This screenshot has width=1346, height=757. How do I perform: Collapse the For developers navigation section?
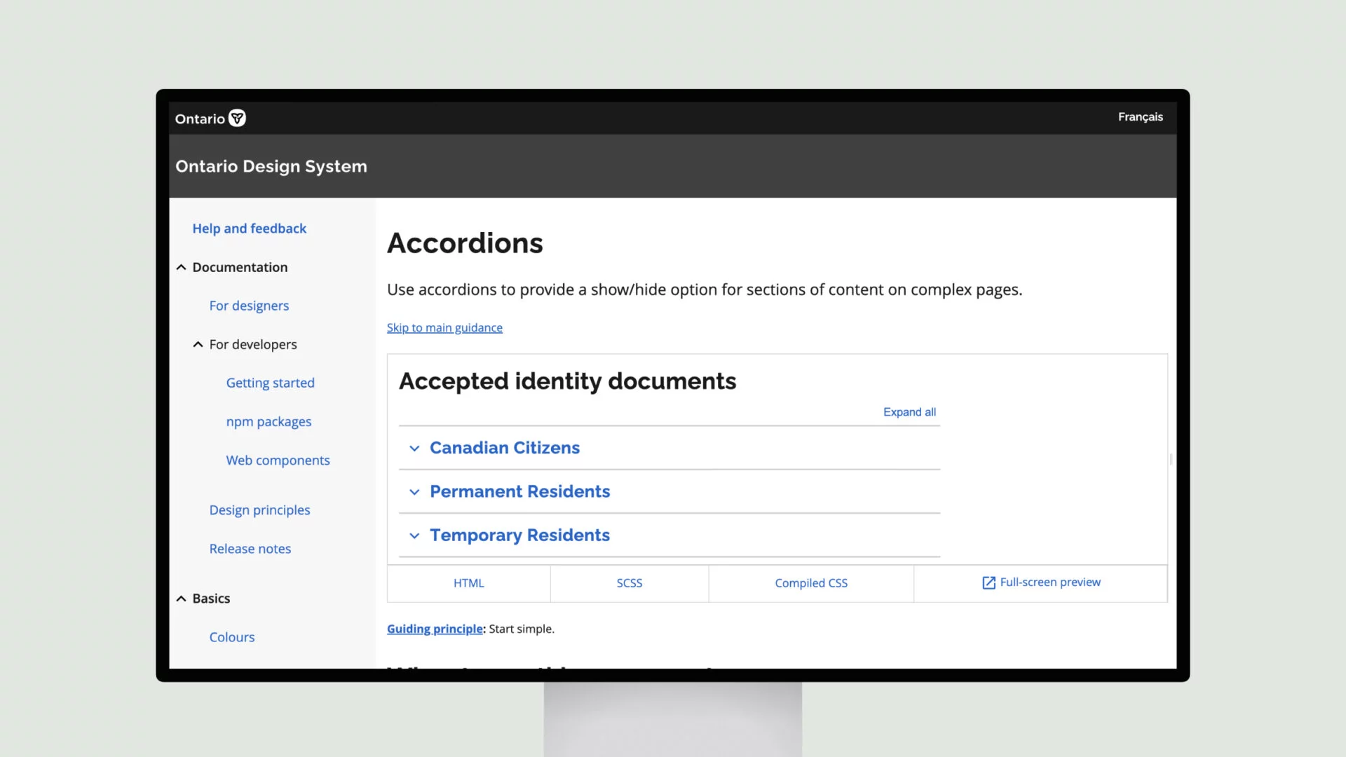pyautogui.click(x=198, y=344)
